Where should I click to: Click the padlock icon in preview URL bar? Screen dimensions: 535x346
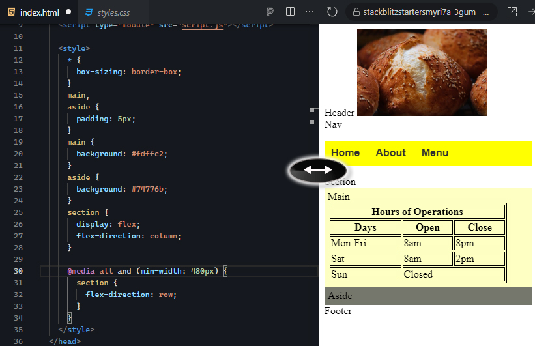(356, 12)
